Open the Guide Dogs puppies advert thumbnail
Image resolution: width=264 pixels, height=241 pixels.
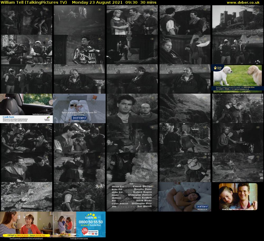[237, 79]
